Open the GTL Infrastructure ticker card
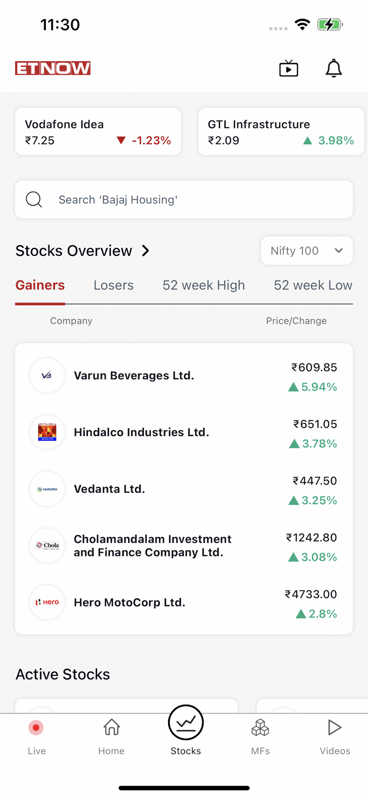 click(x=281, y=132)
